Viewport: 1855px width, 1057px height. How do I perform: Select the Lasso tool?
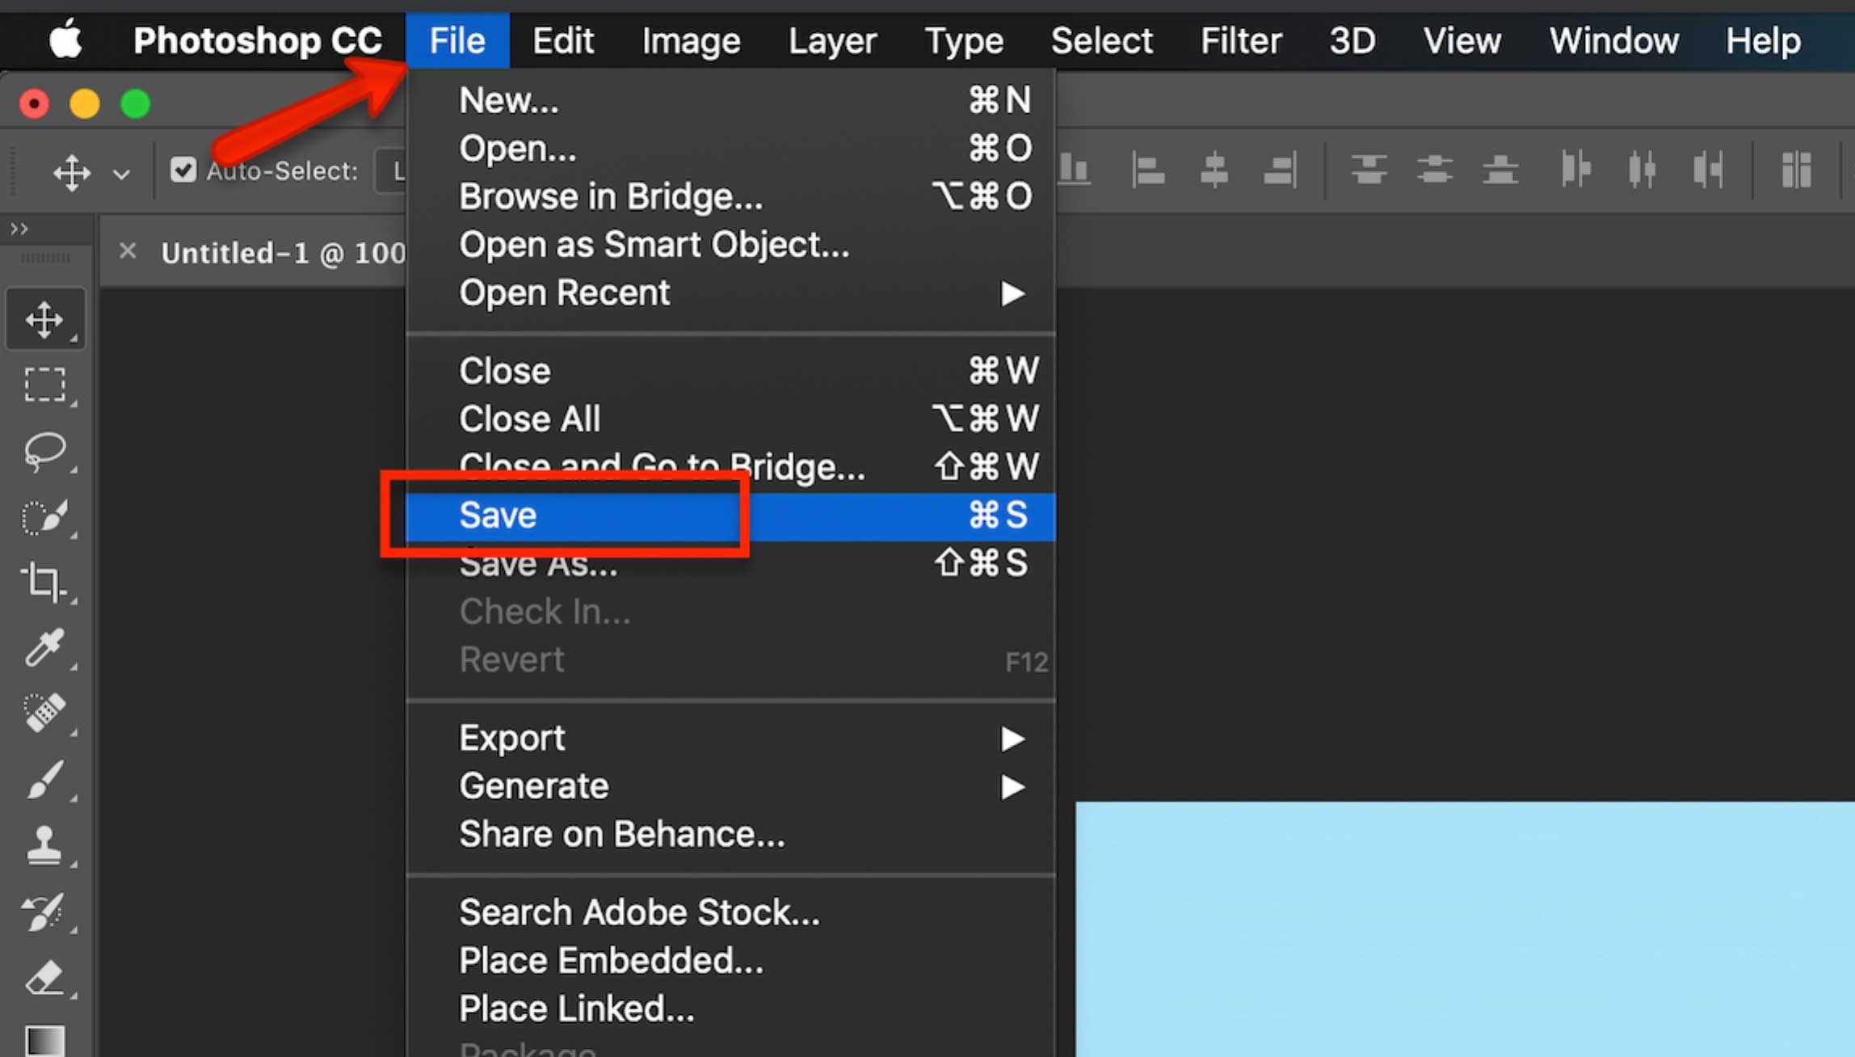point(46,451)
